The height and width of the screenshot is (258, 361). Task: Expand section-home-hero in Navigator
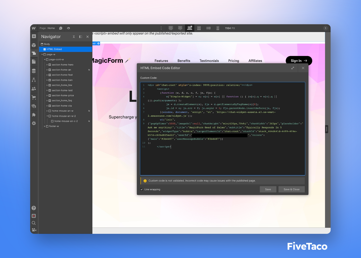[47, 65]
